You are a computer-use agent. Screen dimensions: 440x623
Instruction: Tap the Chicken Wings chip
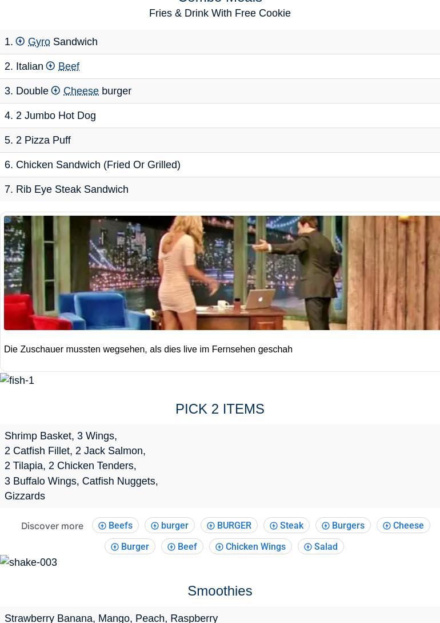250,547
